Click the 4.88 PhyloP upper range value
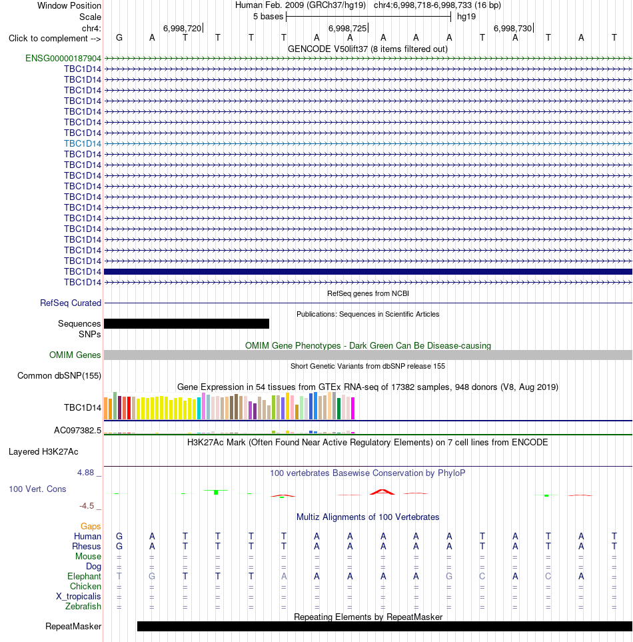Viewport: 633px width, 642px height. tap(85, 473)
